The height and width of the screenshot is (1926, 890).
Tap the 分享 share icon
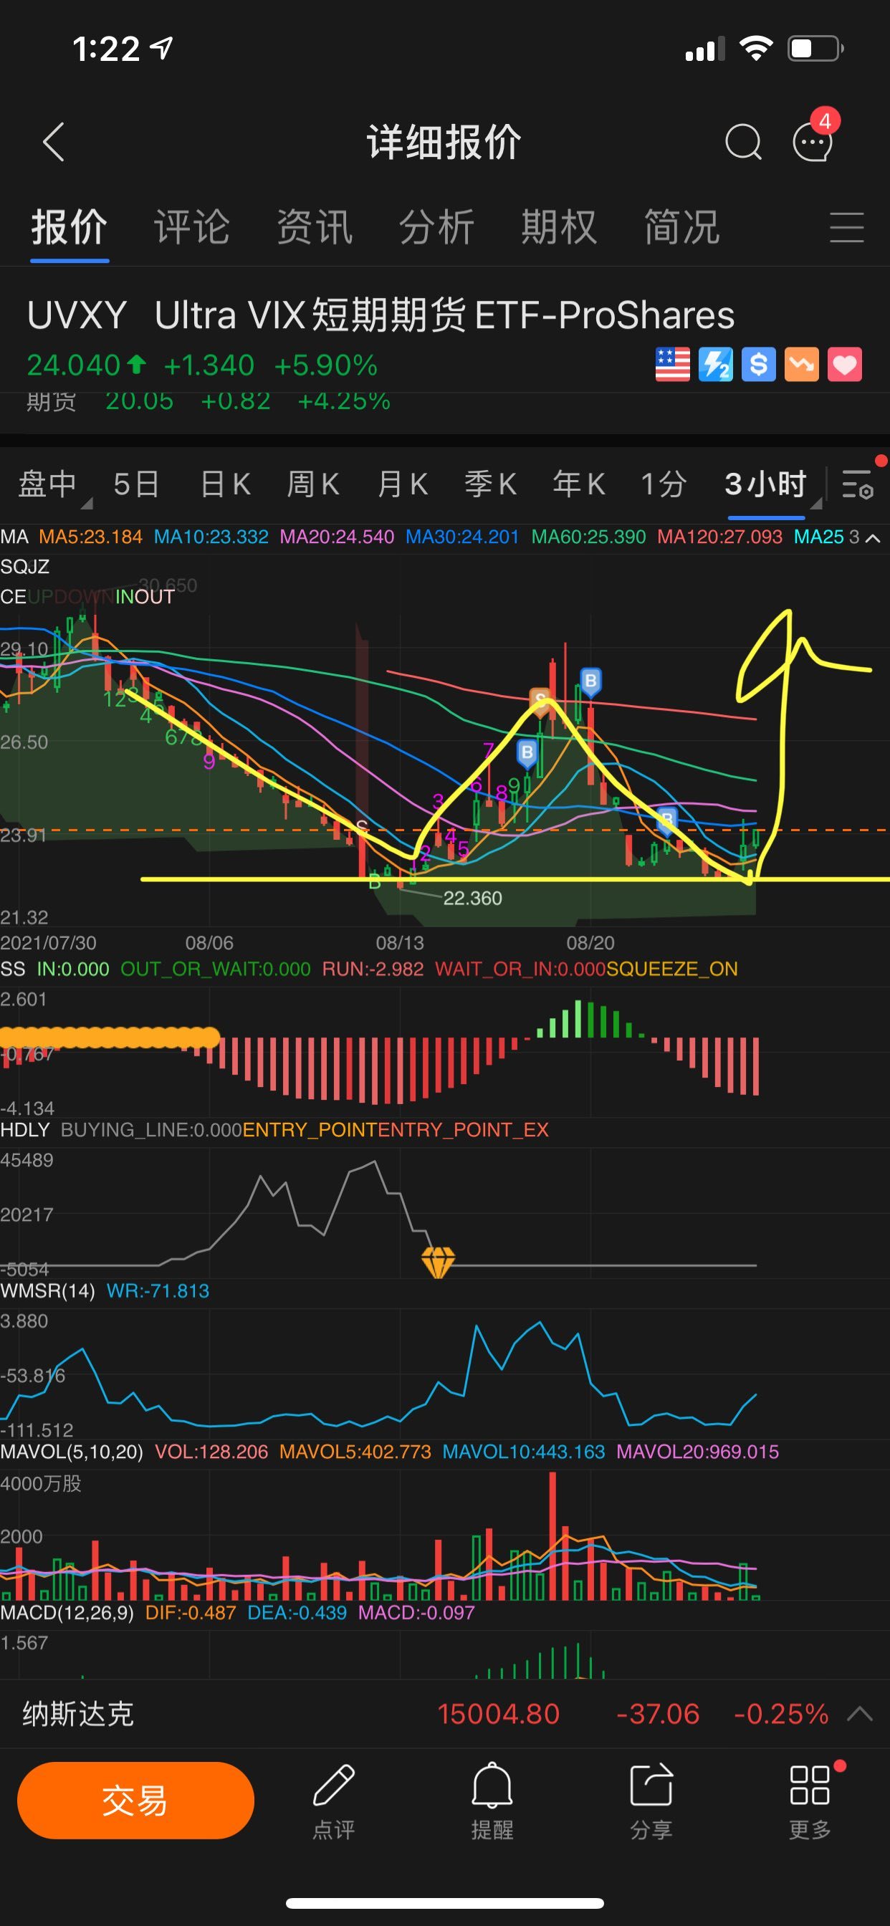[x=651, y=1802]
